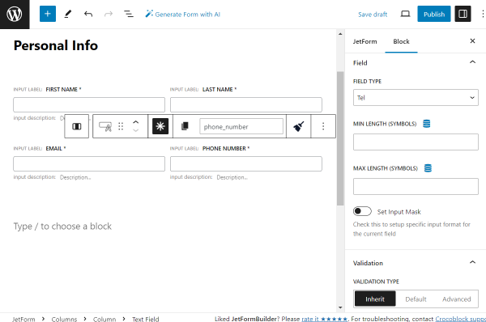This screenshot has width=486, height=322.
Task: Click the Publish button
Action: point(434,14)
